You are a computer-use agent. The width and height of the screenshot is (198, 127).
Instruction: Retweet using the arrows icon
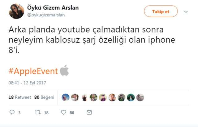click(x=38, y=112)
